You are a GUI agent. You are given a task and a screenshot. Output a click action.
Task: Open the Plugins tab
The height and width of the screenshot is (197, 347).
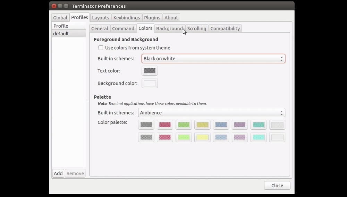152,18
